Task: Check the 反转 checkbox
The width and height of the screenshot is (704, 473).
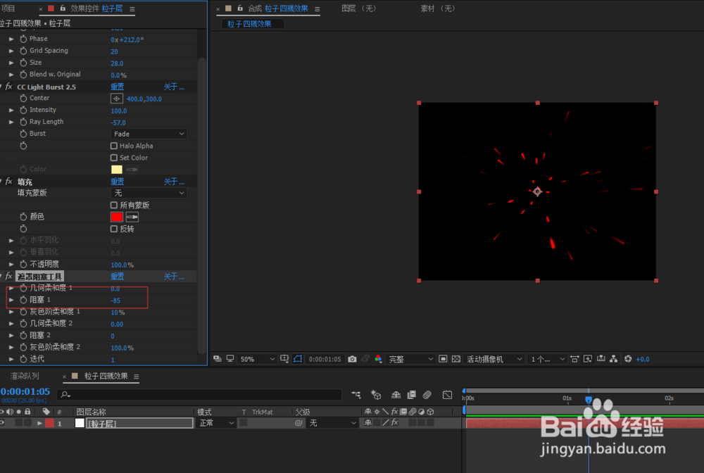Action: tap(114, 229)
